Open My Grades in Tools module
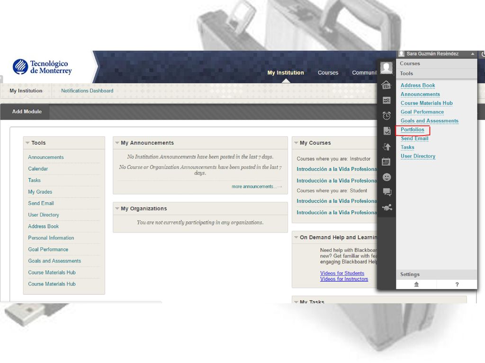The width and height of the screenshot is (485, 363). pyautogui.click(x=40, y=192)
